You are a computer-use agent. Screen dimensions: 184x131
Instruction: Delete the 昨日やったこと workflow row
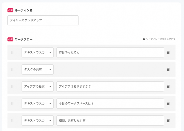(168, 52)
